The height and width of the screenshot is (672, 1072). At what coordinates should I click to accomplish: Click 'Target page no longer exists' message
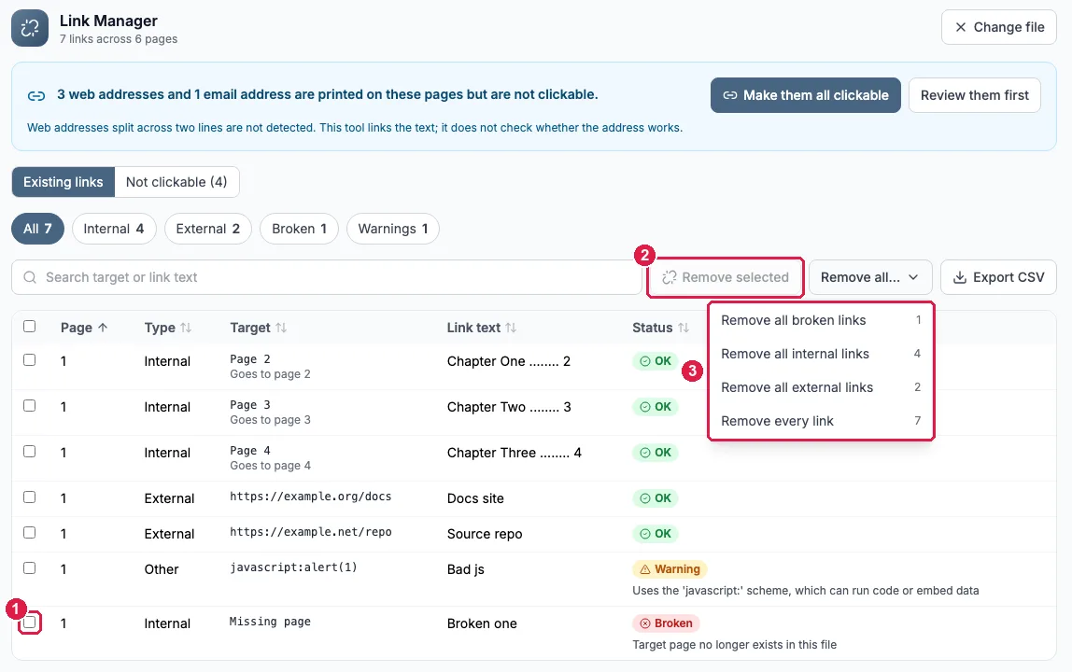click(734, 645)
